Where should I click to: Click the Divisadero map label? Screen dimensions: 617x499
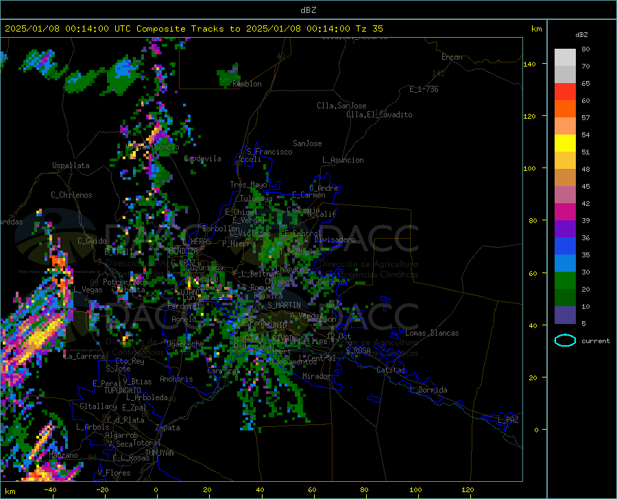[335, 240]
